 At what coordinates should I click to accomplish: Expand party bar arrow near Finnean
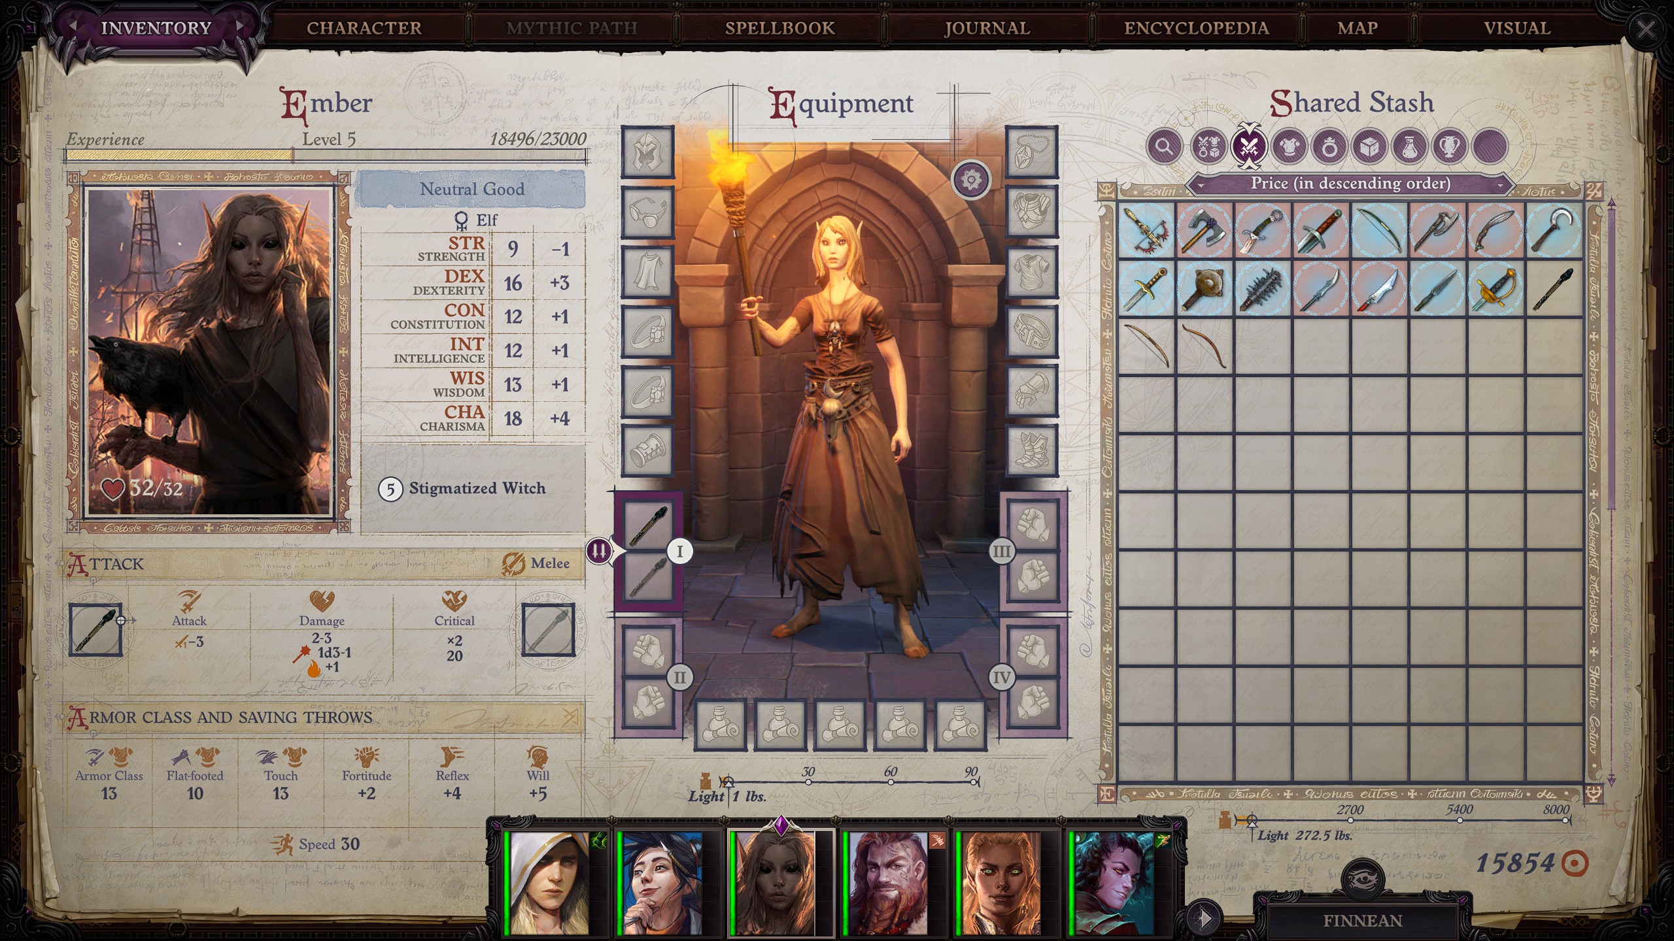[x=1203, y=919]
